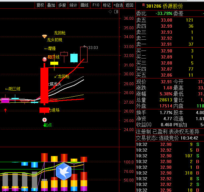Click +自选 to add to watchlist
The width and height of the screenshot is (204, 192).
[118, 5]
